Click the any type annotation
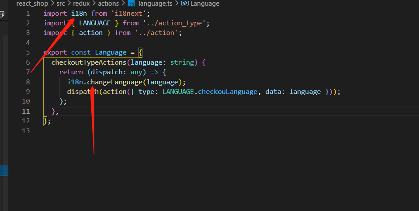The image size is (419, 211). click(x=137, y=72)
